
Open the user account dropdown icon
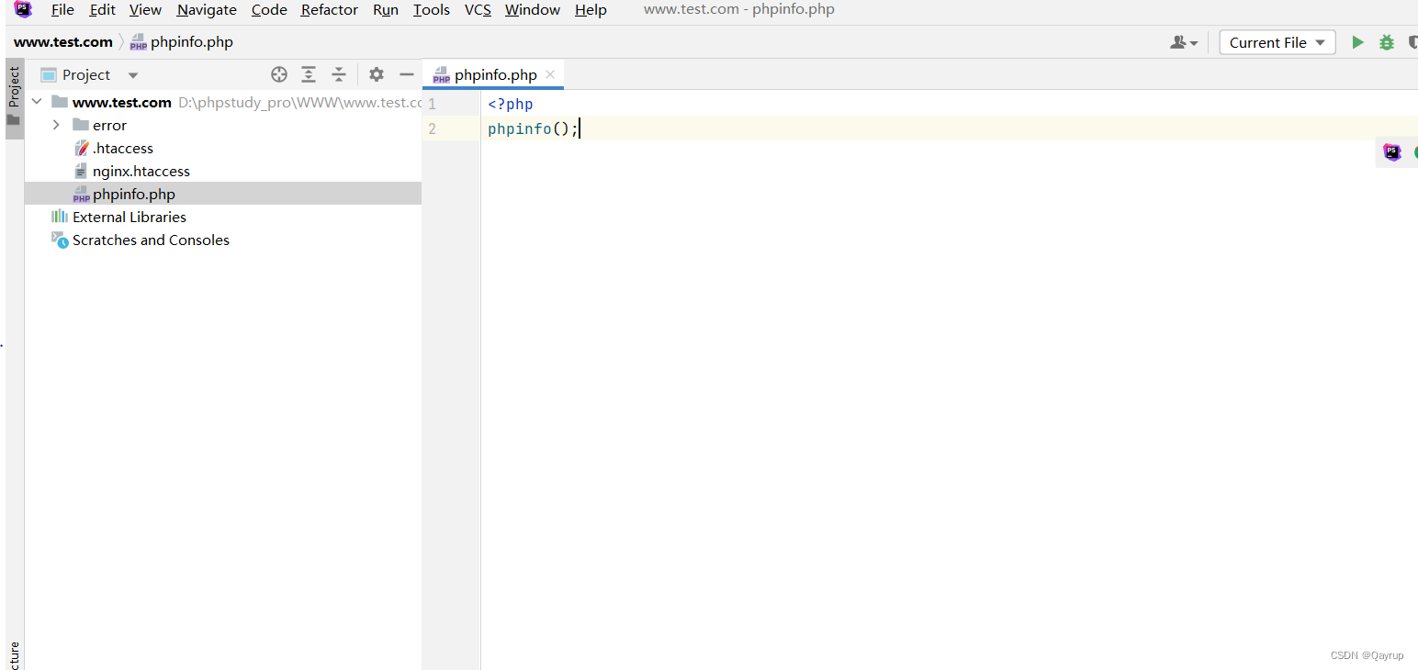click(1184, 42)
